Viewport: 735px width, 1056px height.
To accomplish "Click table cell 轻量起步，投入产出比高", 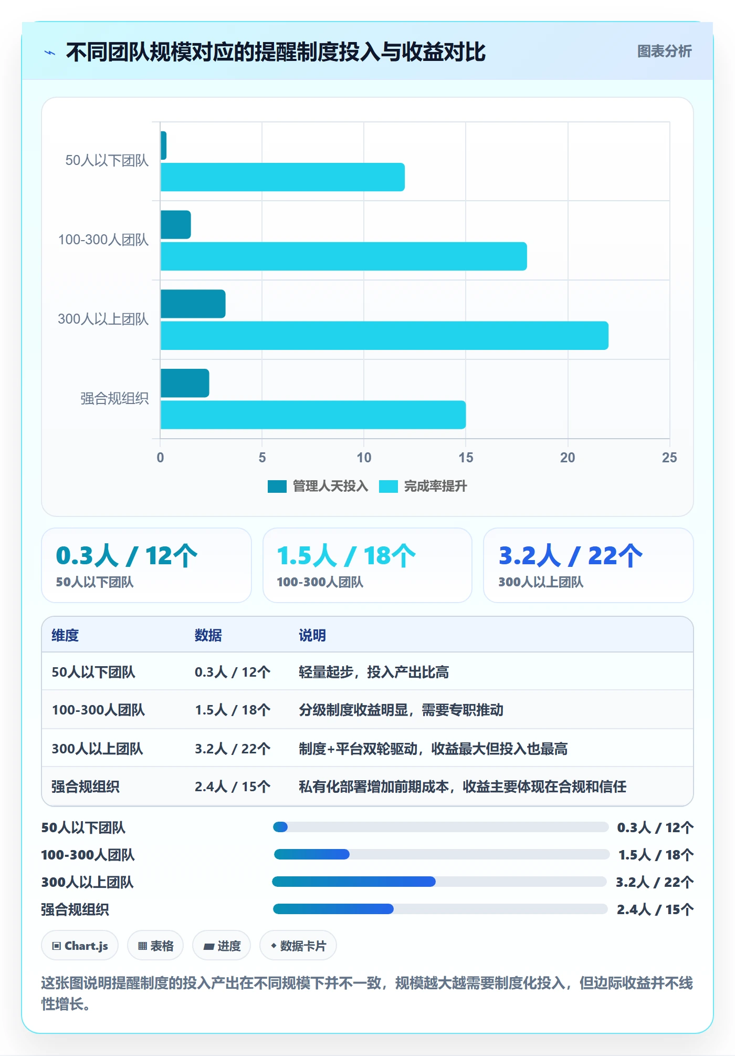I will click(x=374, y=672).
